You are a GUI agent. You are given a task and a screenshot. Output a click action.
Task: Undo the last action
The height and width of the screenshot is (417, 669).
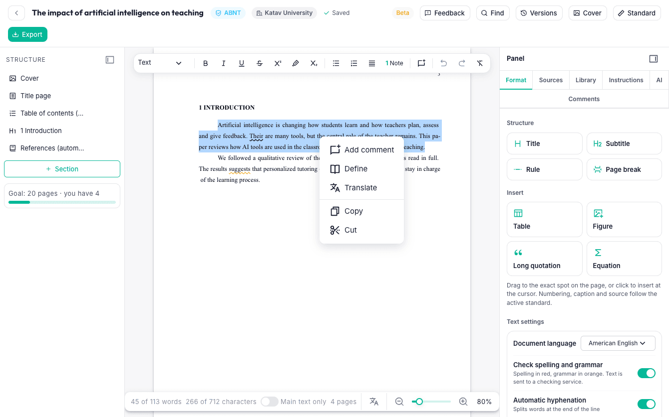click(443, 63)
